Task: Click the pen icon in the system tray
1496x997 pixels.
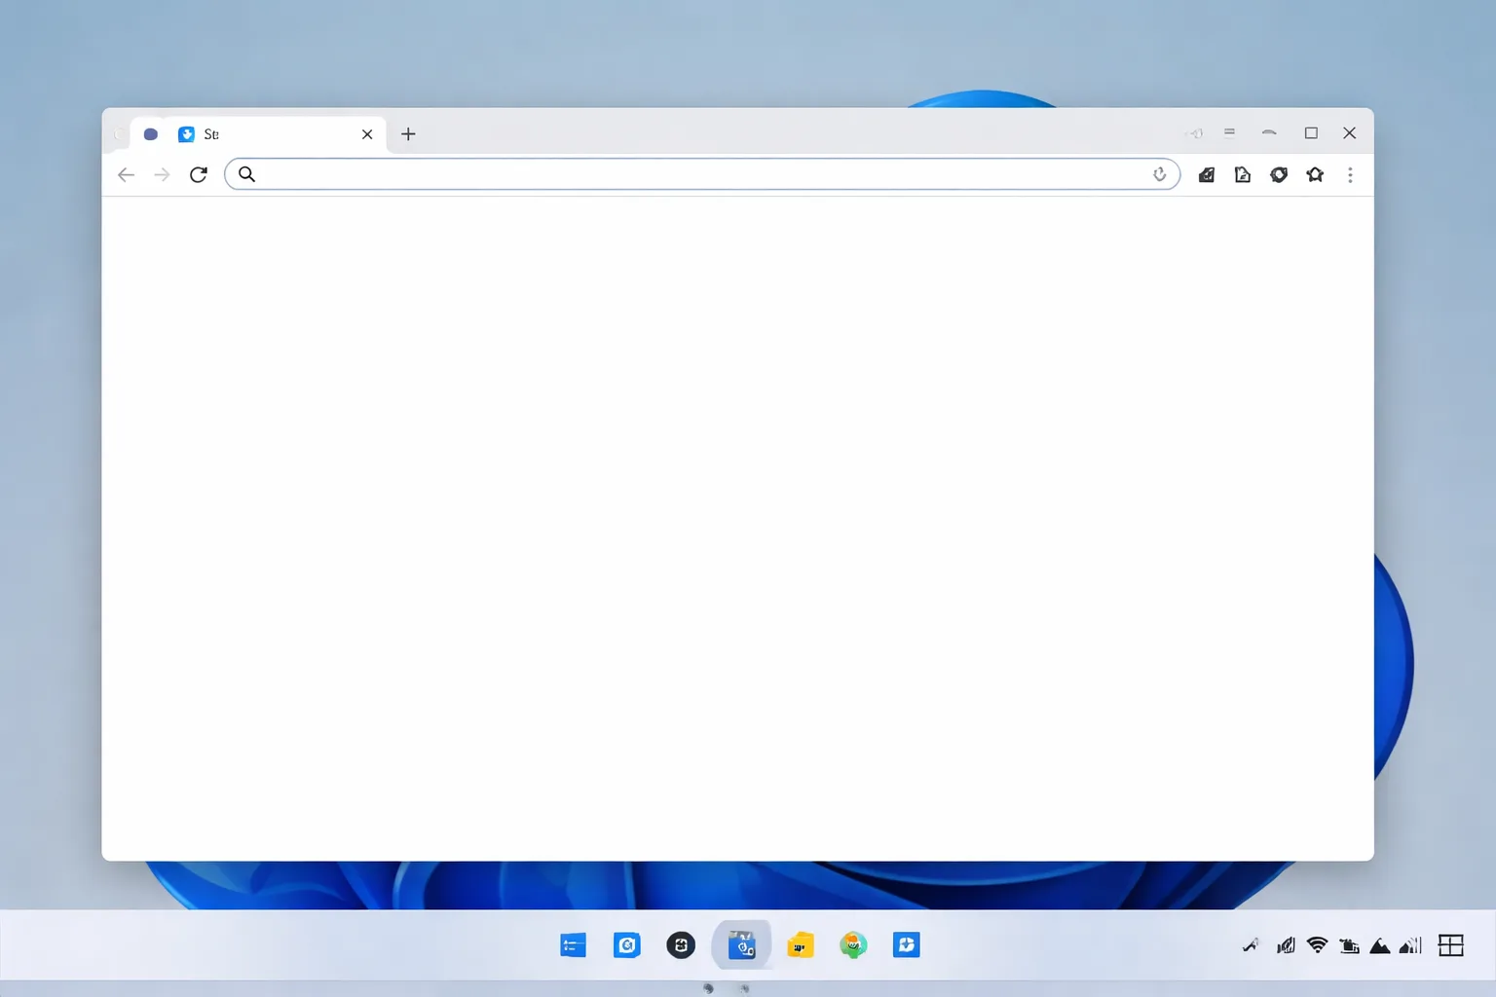Action: (x=1251, y=945)
